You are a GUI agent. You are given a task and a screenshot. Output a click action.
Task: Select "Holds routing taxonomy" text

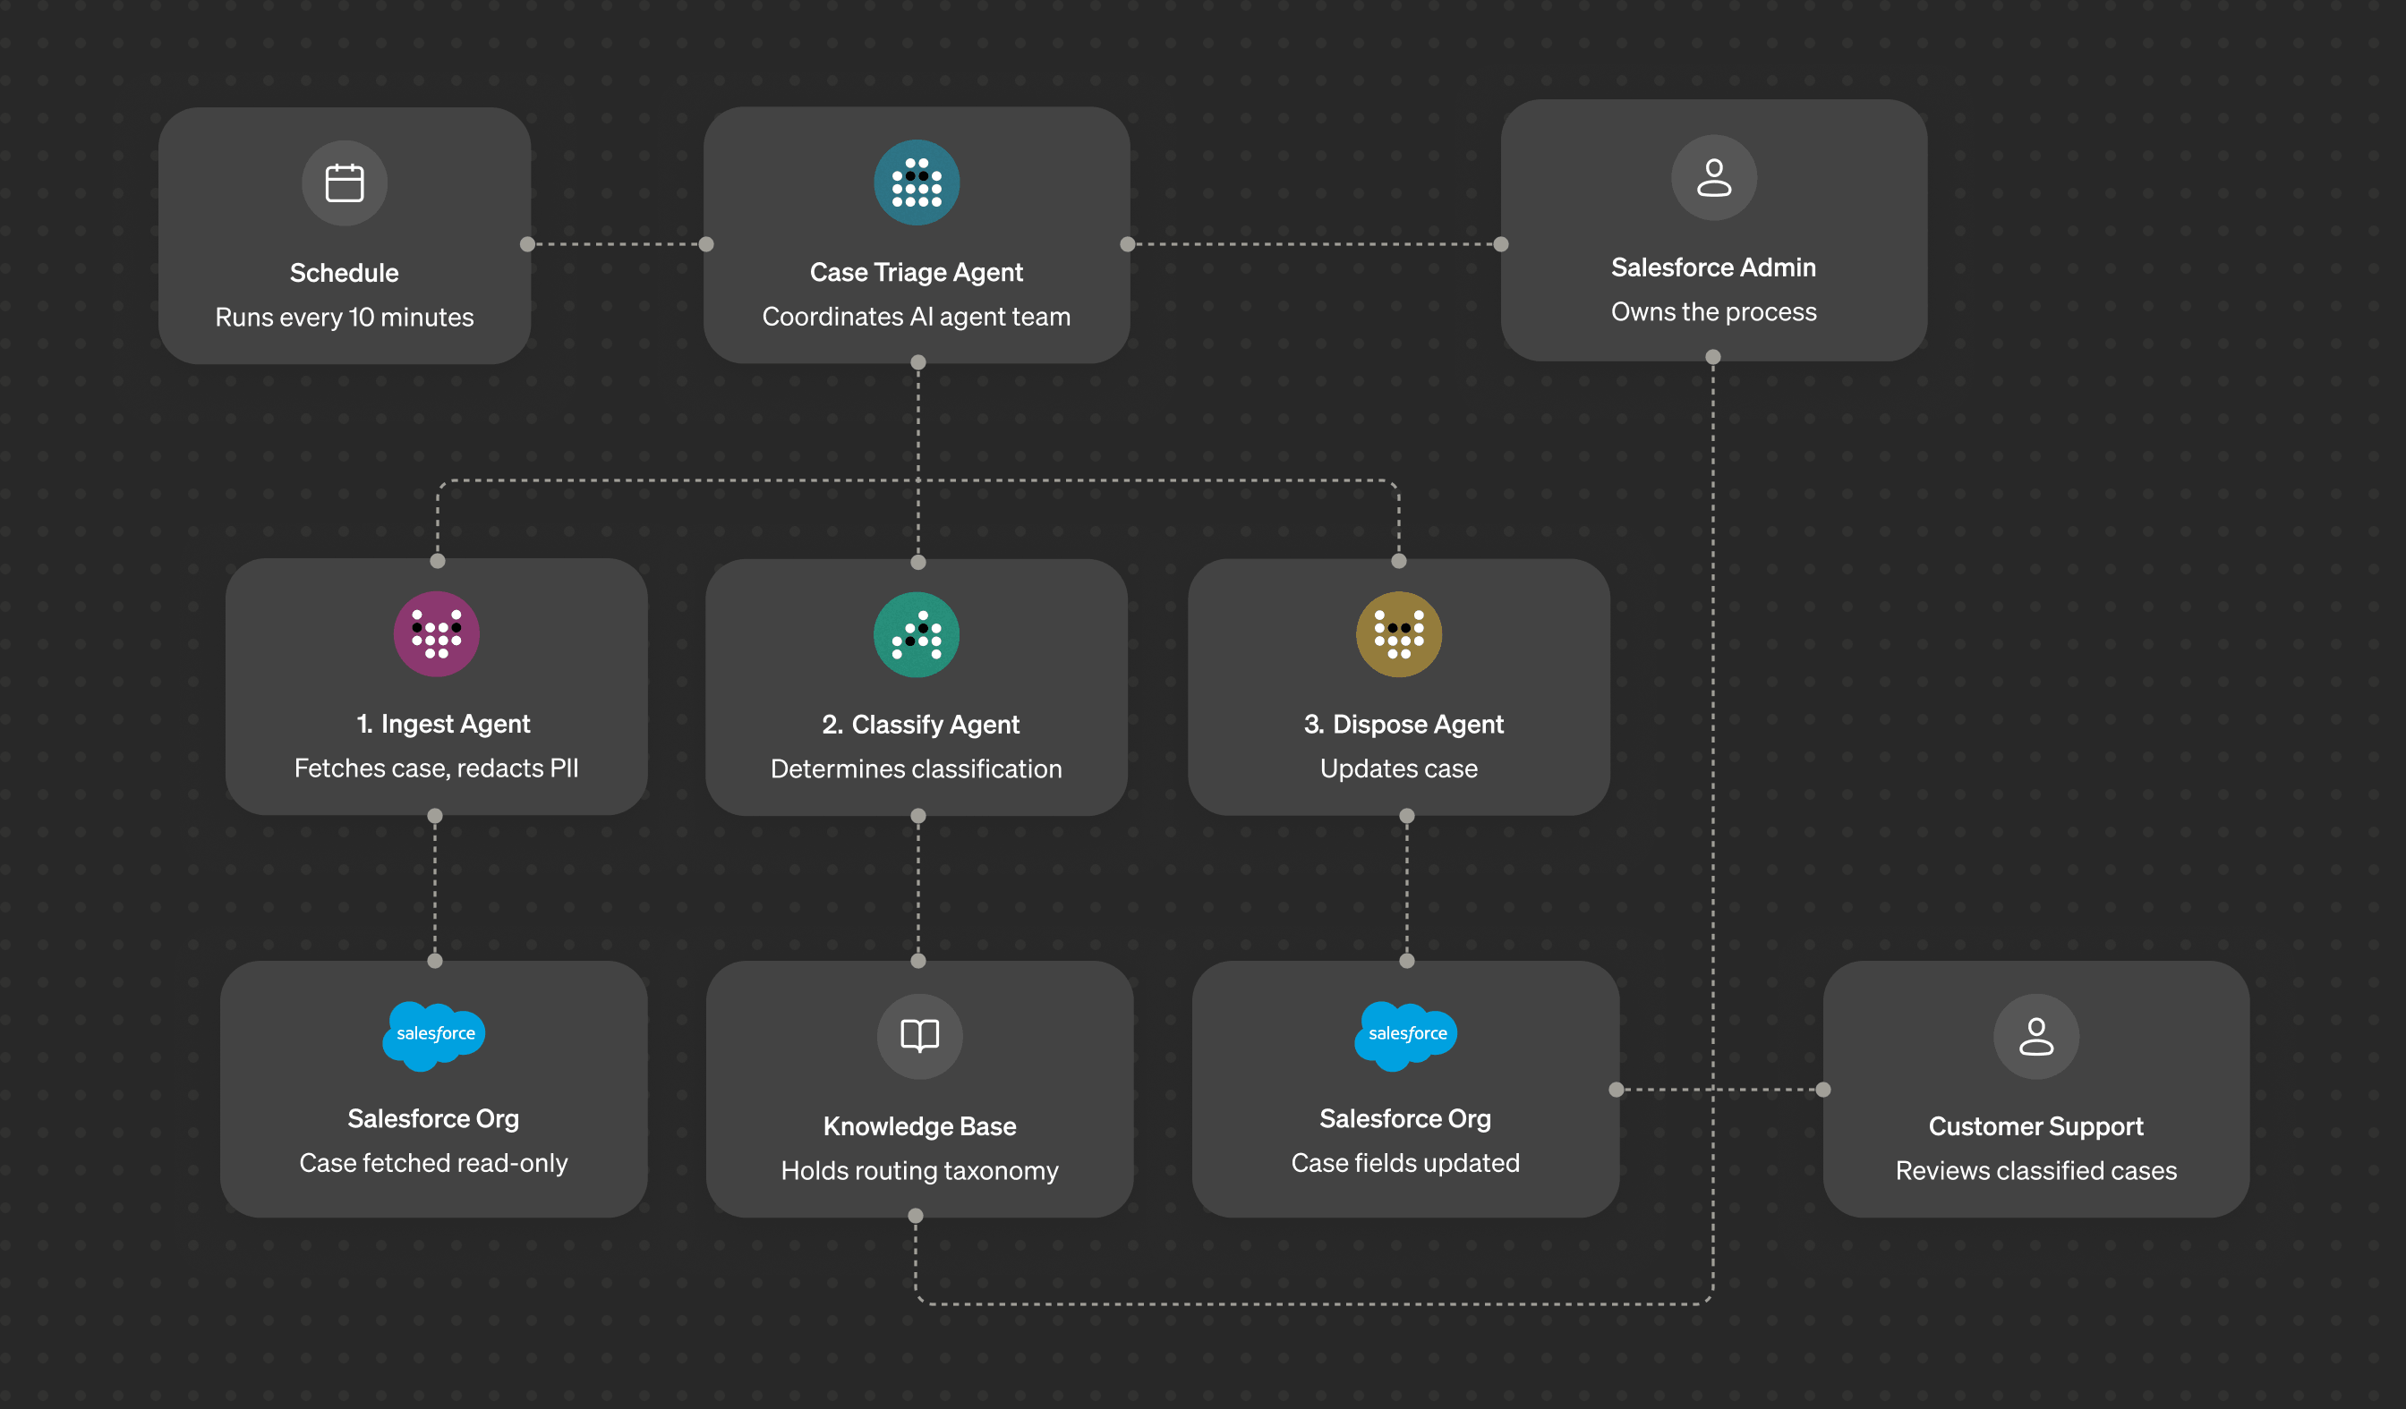(x=919, y=1170)
